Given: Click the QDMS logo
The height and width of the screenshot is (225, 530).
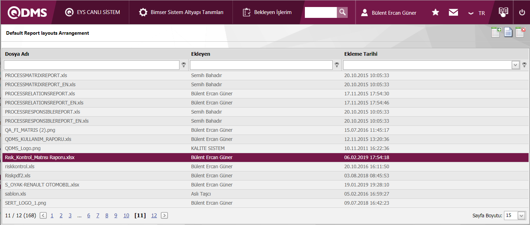Looking at the screenshot, I should pyautogui.click(x=27, y=12).
